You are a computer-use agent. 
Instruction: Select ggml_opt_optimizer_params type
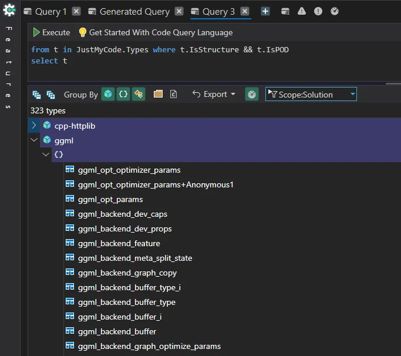tap(129, 170)
